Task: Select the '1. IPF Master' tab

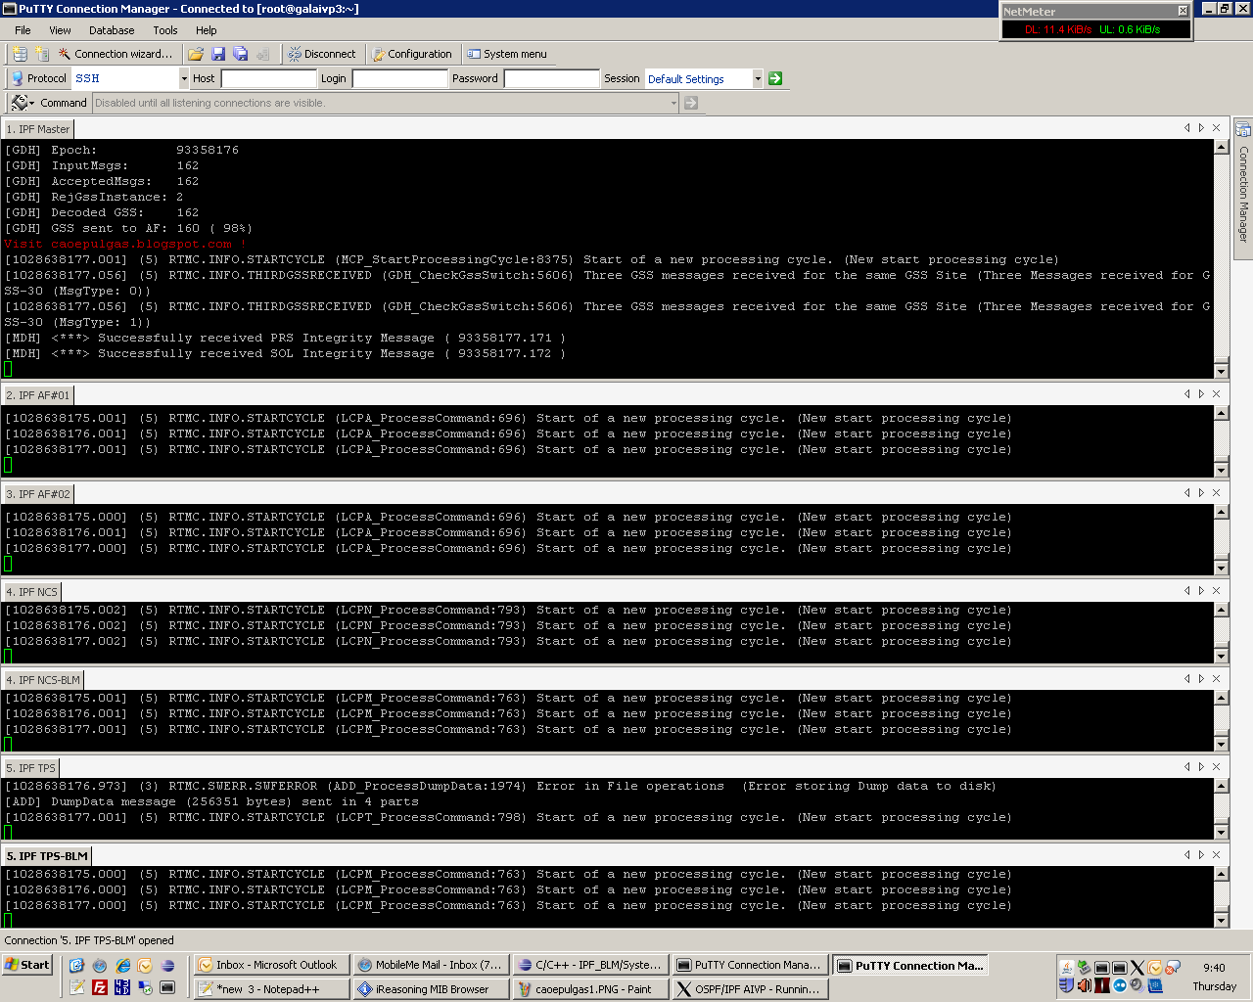Action: click(x=38, y=129)
